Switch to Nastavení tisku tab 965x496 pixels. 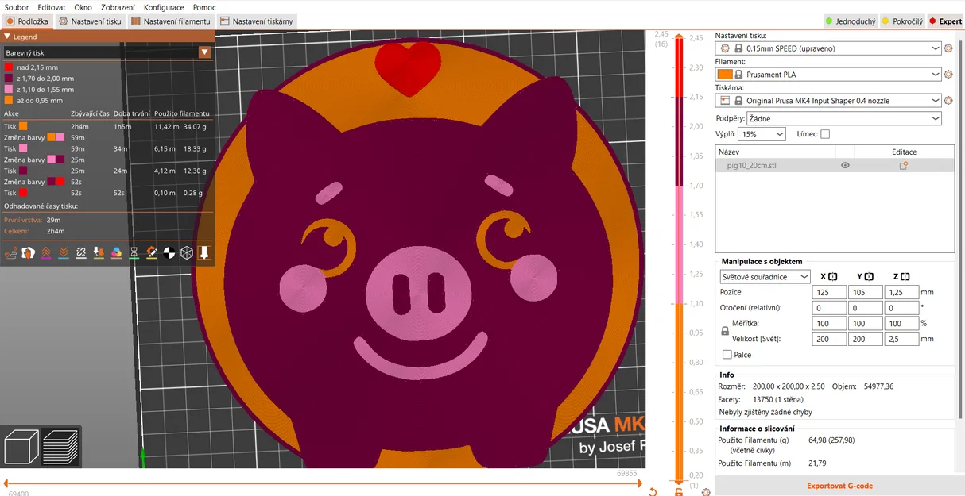pyautogui.click(x=90, y=21)
